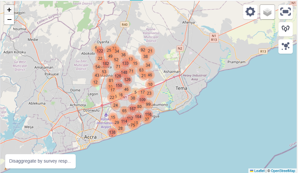Open the map settings gear
Screen dimensions: 298x173
[250, 12]
